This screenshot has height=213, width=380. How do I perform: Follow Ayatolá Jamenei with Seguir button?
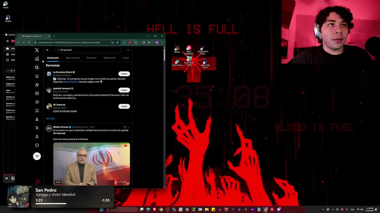124,90
